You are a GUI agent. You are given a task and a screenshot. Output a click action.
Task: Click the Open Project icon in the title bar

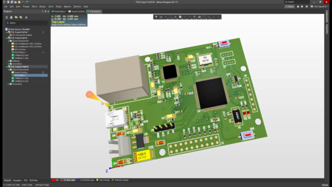[x=19, y=2]
